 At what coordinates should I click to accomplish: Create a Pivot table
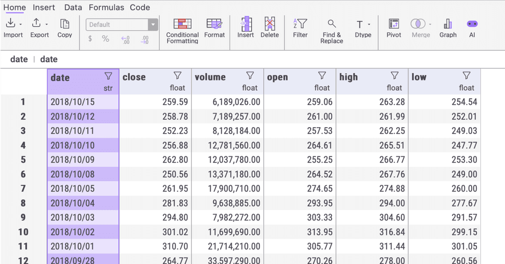click(x=394, y=24)
